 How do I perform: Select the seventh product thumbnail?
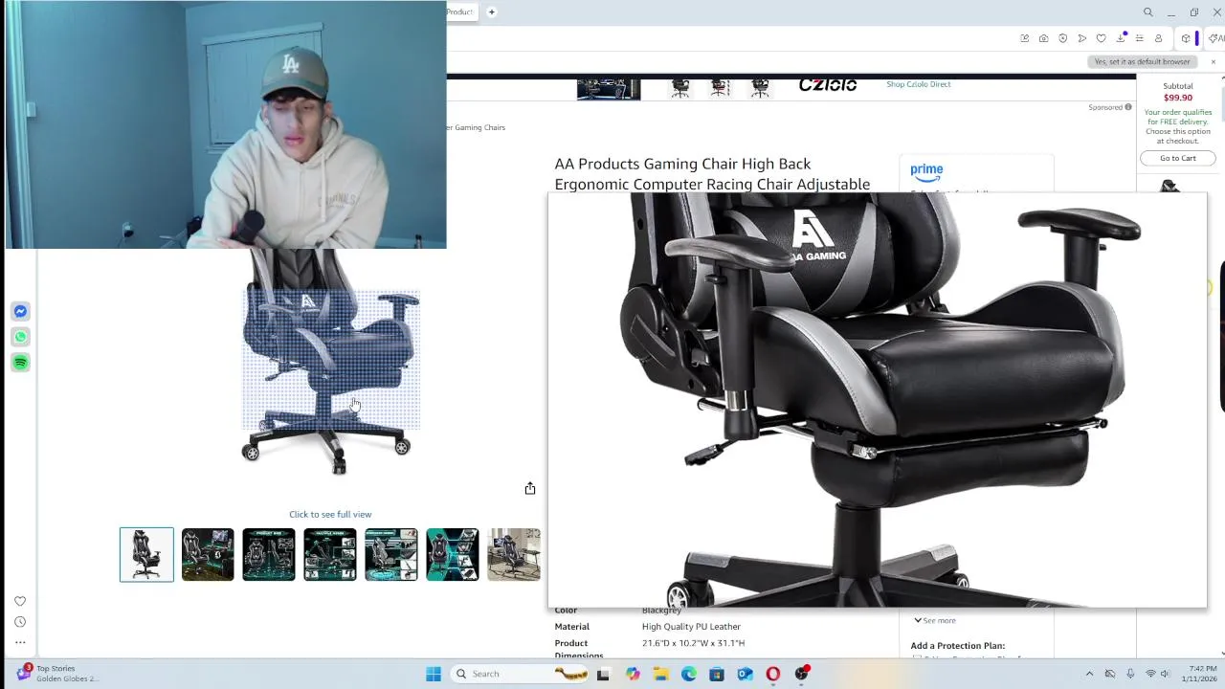(514, 554)
